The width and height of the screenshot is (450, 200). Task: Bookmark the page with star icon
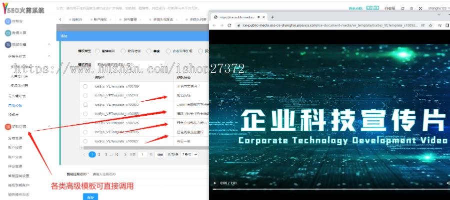430,25
